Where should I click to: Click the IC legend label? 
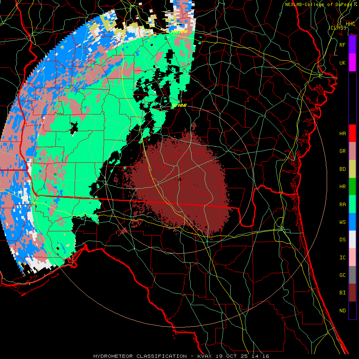tap(343, 258)
